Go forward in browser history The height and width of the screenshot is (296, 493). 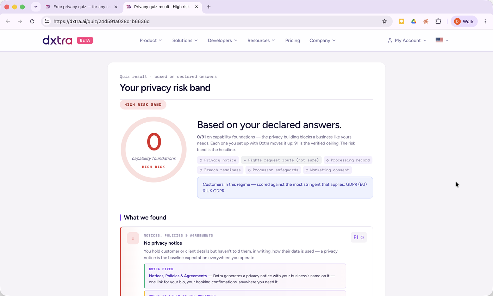[x=20, y=21]
